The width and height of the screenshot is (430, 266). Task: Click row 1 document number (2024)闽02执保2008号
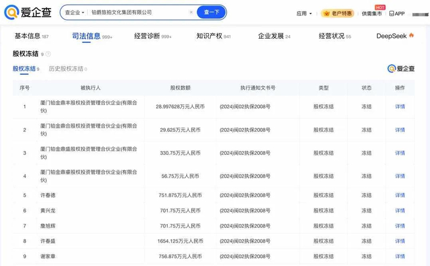click(245, 107)
